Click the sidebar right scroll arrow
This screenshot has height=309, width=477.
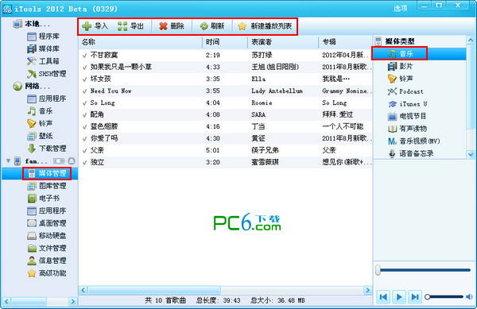(72, 301)
